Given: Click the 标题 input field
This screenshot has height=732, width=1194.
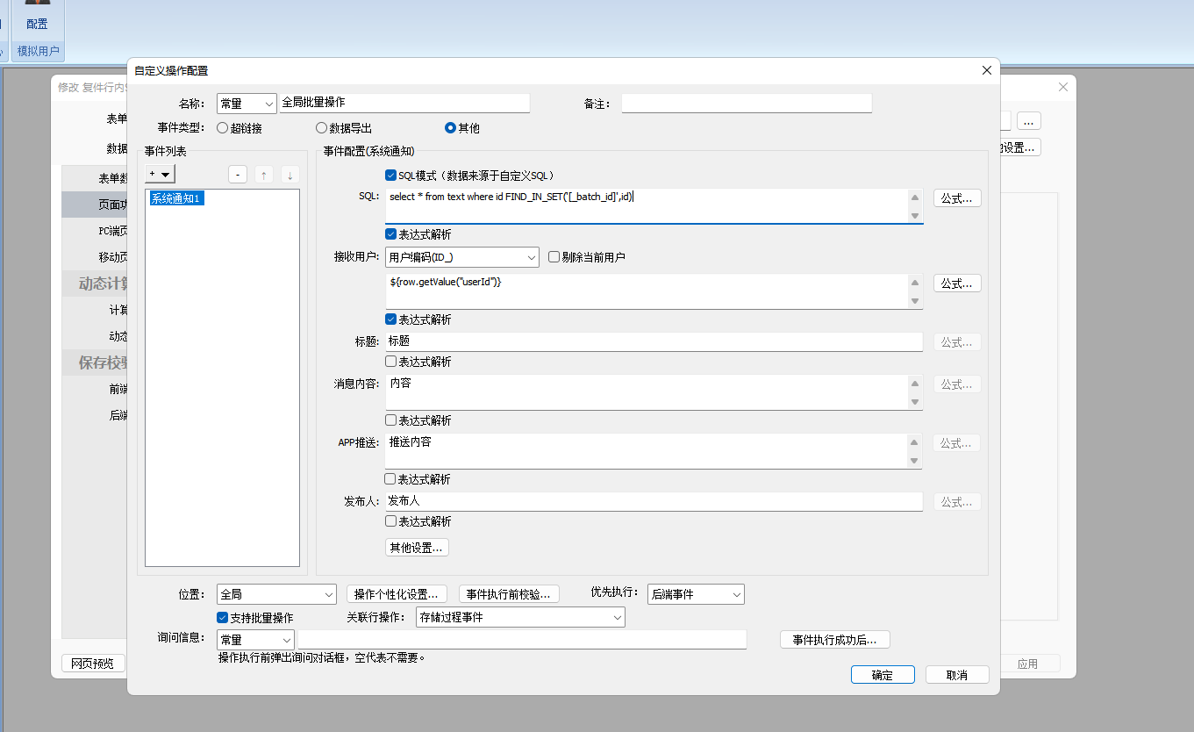Looking at the screenshot, I should 654,341.
